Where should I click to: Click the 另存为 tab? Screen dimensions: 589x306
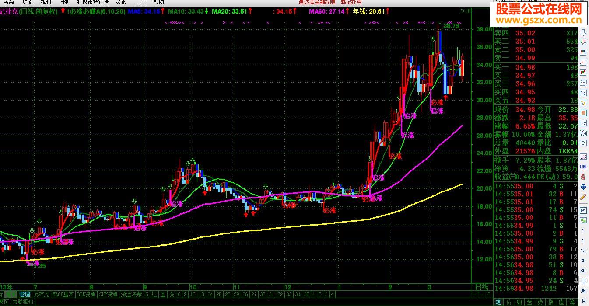coord(42,295)
